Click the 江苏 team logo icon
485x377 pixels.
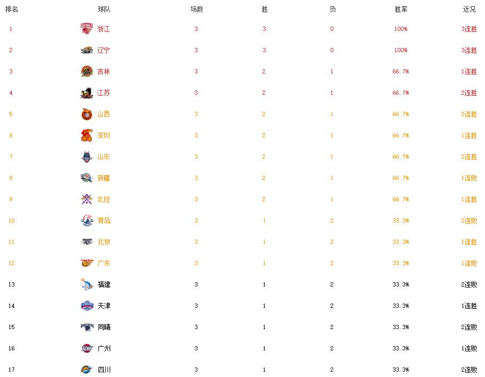[x=87, y=93]
